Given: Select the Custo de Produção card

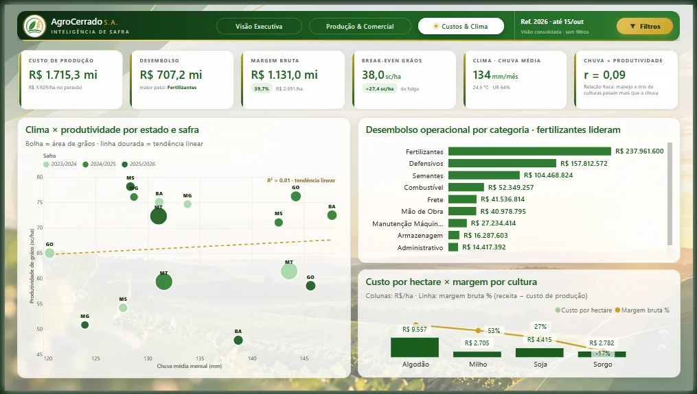Looking at the screenshot, I should (71, 79).
